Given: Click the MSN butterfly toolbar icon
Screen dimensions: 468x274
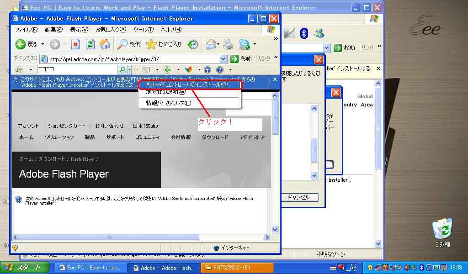Looking at the screenshot, I should tap(188, 70).
